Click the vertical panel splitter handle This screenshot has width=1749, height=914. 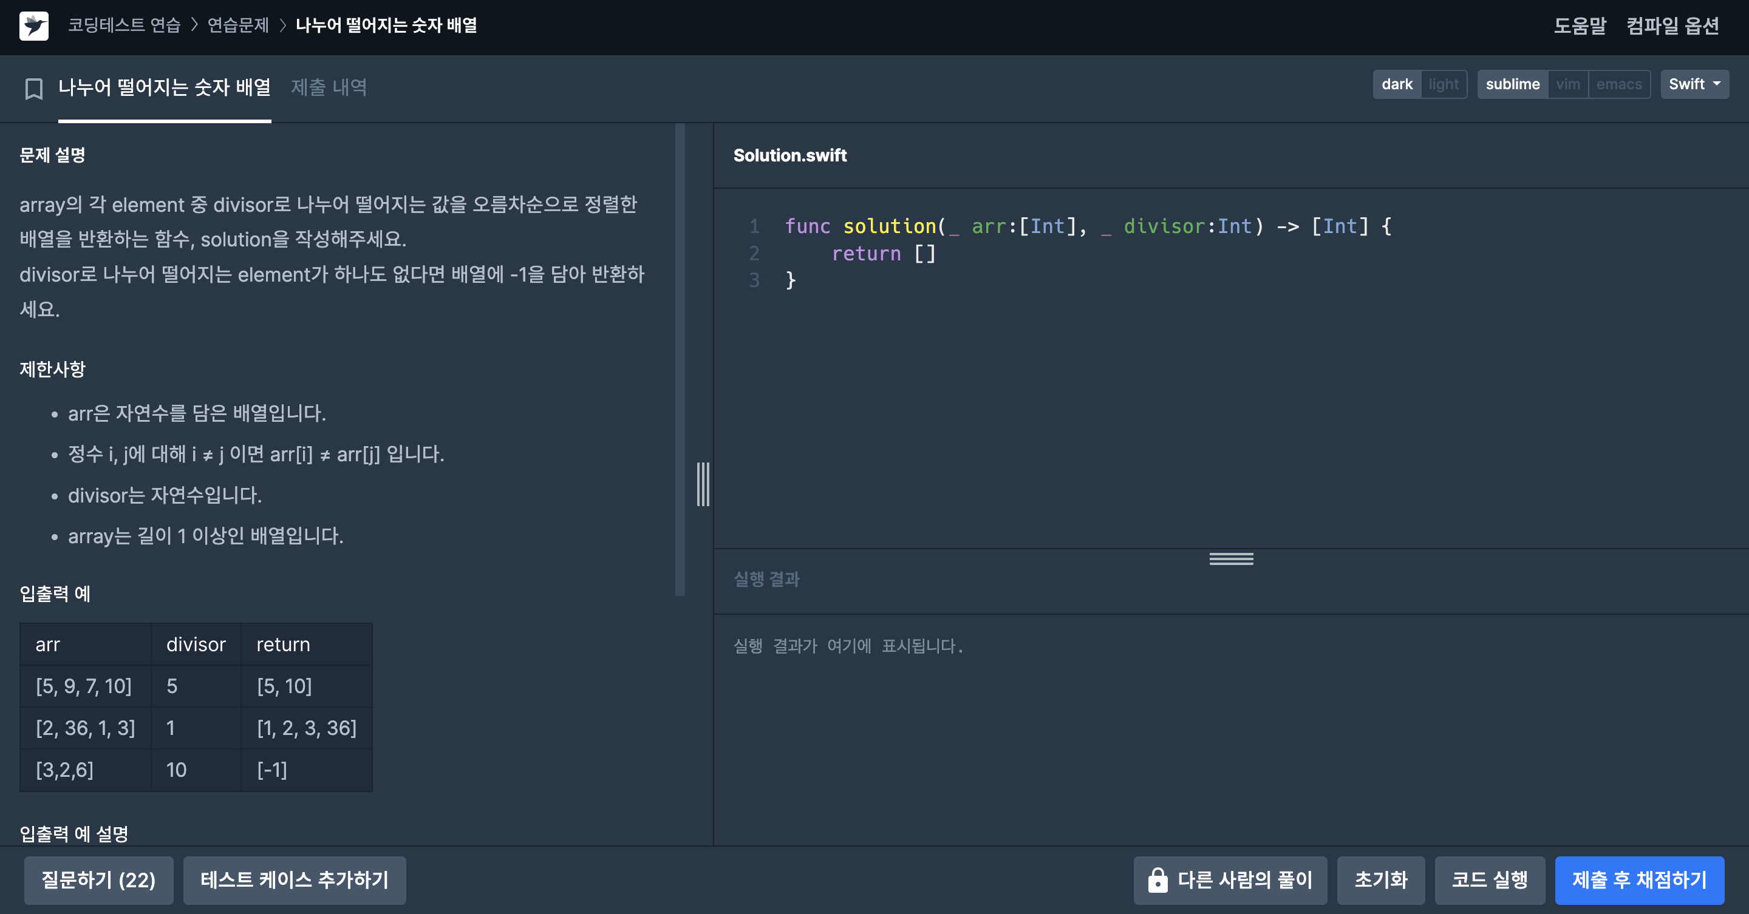click(x=703, y=484)
